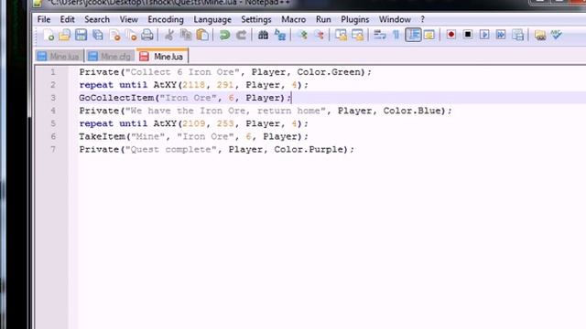Click the ABC spell-check icon
The image size is (586, 329).
click(557, 35)
